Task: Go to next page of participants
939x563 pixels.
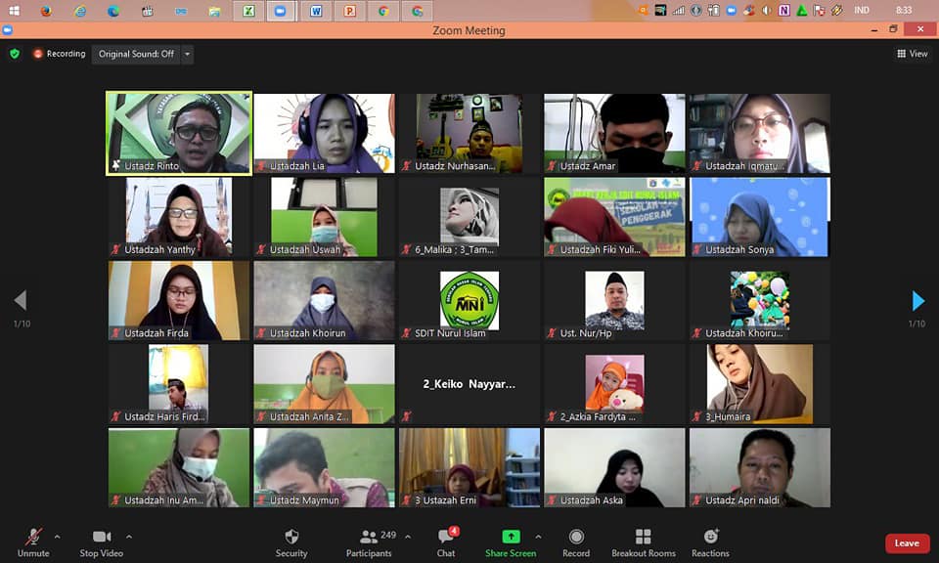Action: [x=917, y=300]
